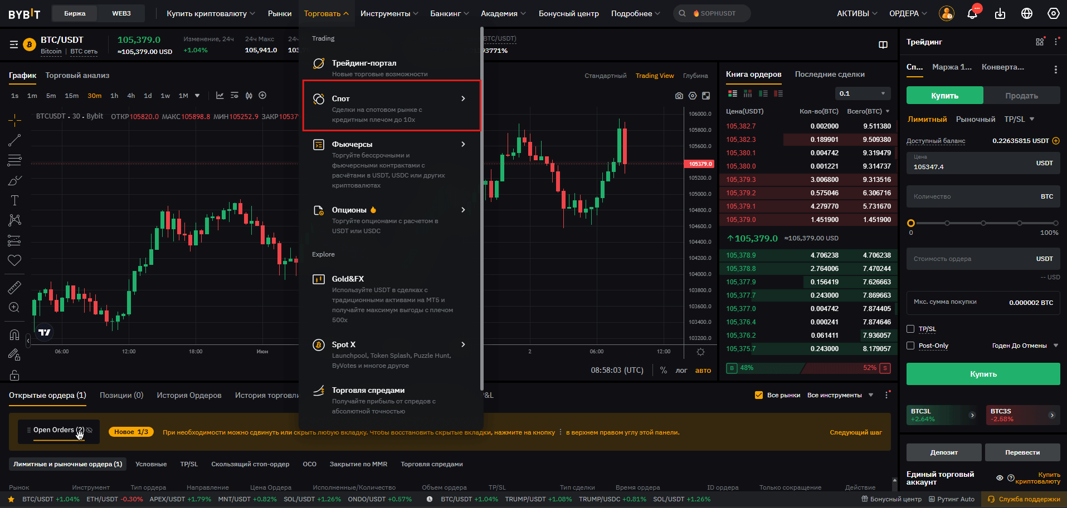1067x508 pixels.
Task: Click the Количество BTC input field
Action: 972,196
